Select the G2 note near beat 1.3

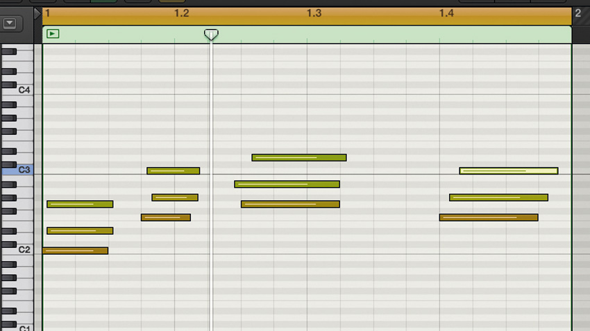click(x=290, y=204)
